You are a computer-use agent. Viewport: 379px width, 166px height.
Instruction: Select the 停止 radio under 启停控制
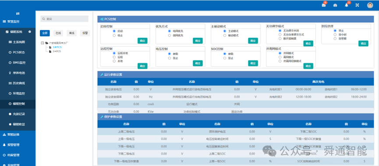click(114, 35)
